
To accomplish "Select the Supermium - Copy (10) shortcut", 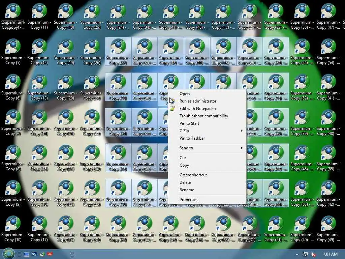I will [x=13, y=229].
